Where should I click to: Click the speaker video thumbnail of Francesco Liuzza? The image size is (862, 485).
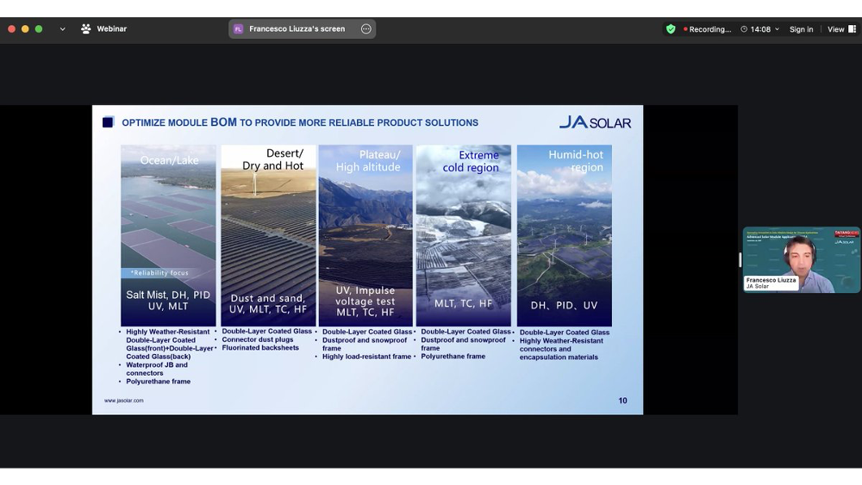801,259
